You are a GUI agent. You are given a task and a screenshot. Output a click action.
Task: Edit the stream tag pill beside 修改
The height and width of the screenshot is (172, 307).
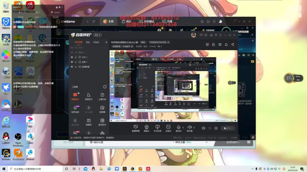[159, 42]
